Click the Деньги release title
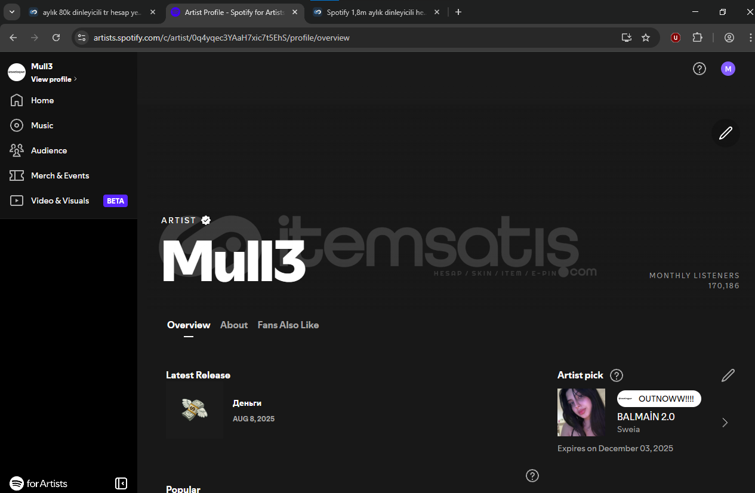The image size is (755, 493). click(247, 403)
